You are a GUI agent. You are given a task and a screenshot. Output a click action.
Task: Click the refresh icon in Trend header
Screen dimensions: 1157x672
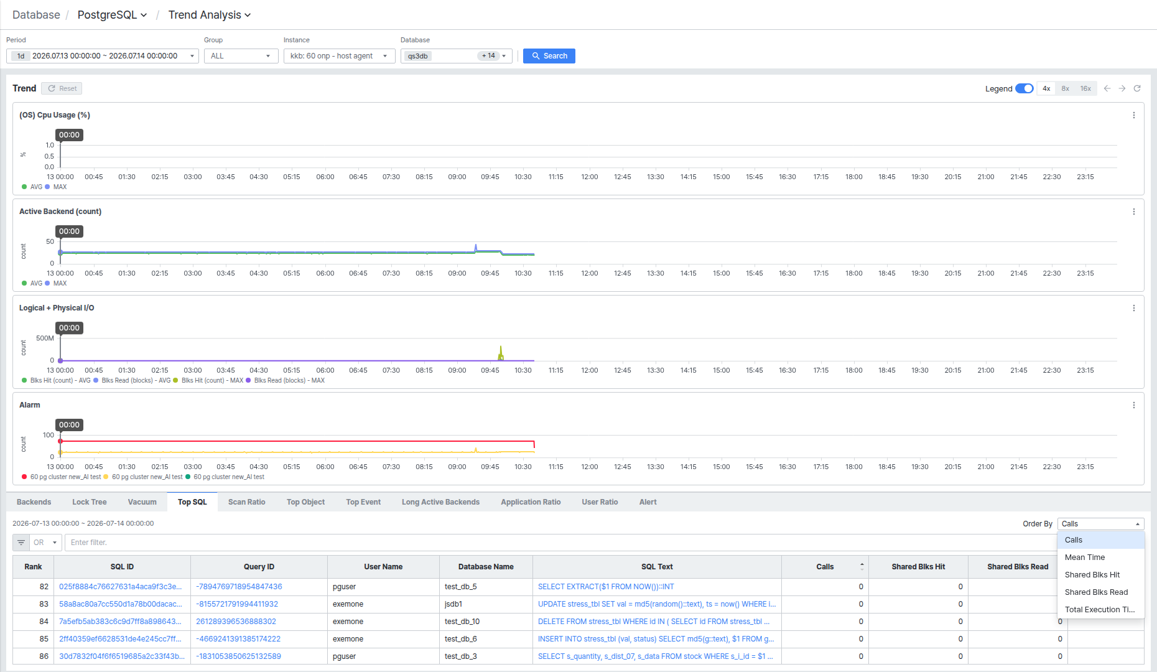tap(1137, 88)
